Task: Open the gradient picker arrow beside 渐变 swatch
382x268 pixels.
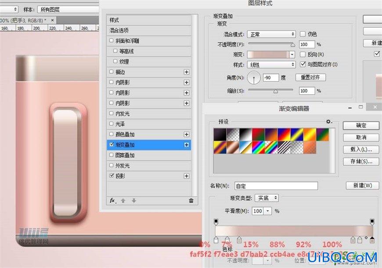Action: (x=292, y=54)
